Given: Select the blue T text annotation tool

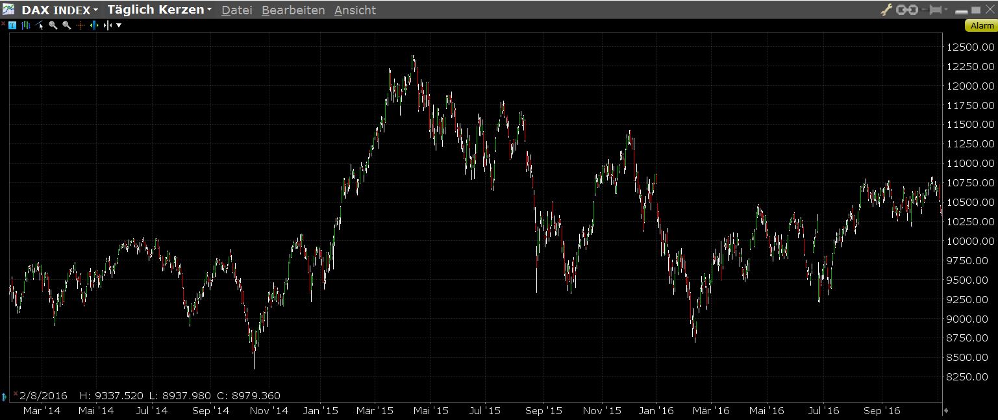Looking at the screenshot, I should [12, 25].
